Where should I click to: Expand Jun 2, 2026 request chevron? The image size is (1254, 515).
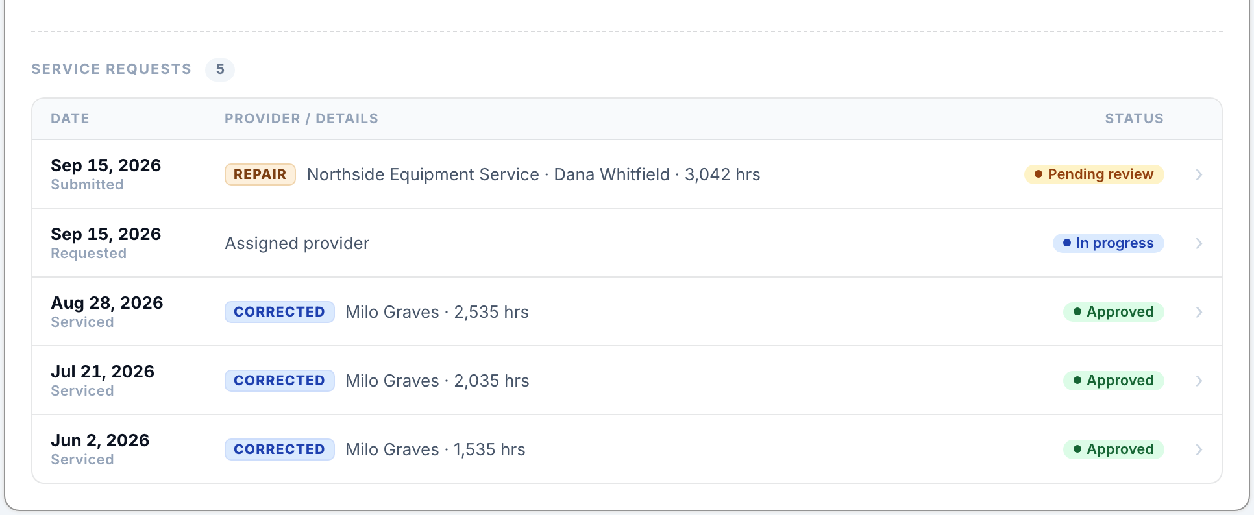pos(1199,449)
